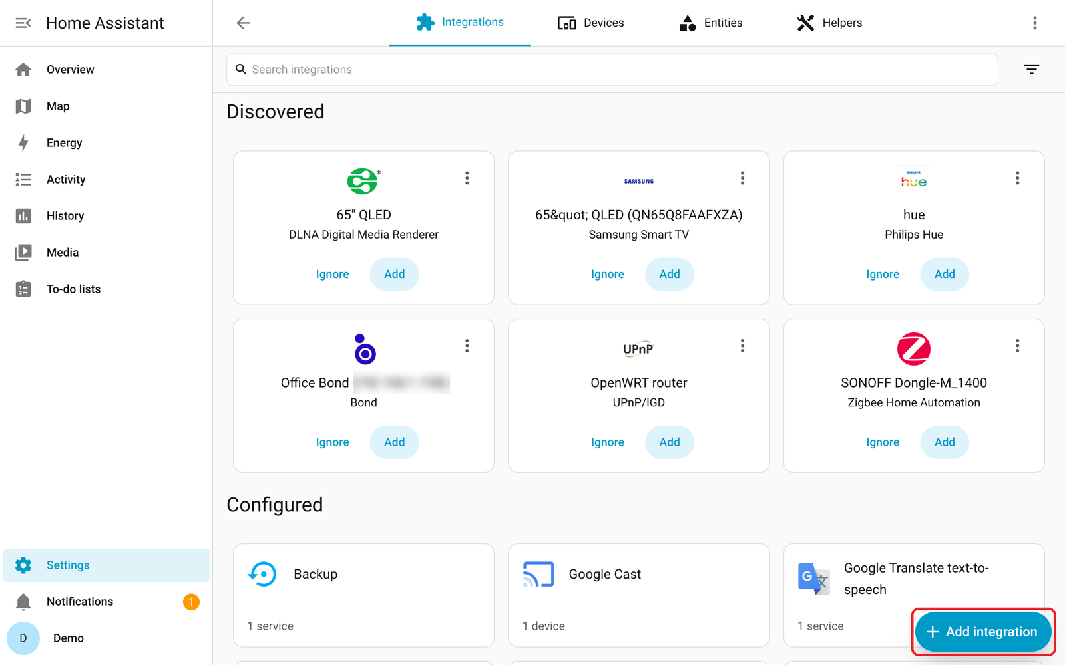
Task: Open the 65" QLED DLNA card options menu
Action: (x=467, y=178)
